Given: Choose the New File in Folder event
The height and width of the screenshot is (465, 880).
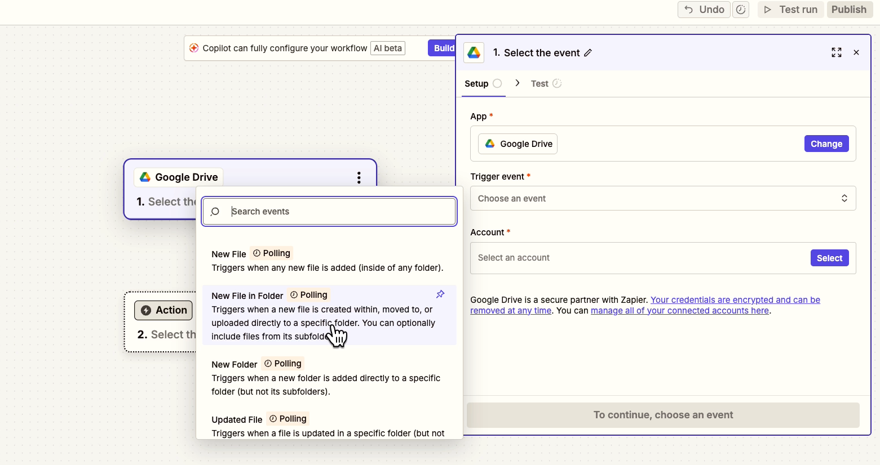Looking at the screenshot, I should [329, 315].
